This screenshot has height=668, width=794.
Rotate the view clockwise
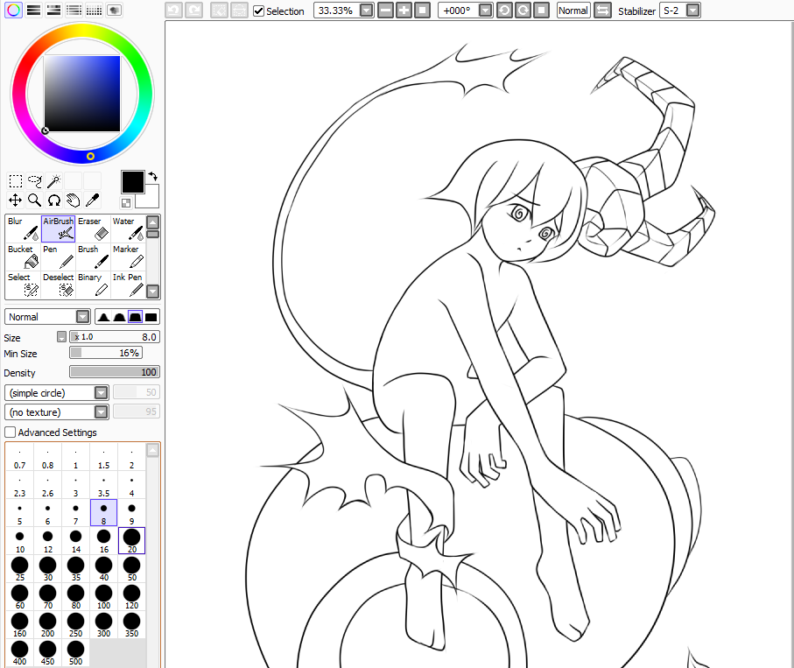pyautogui.click(x=523, y=11)
